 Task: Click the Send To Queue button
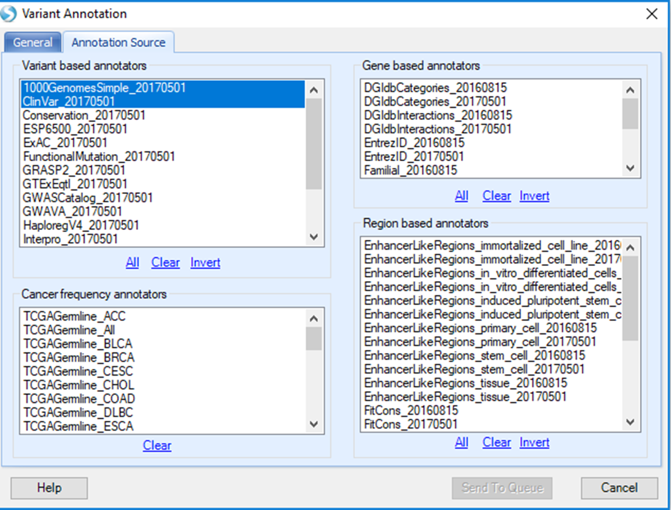[x=502, y=488]
